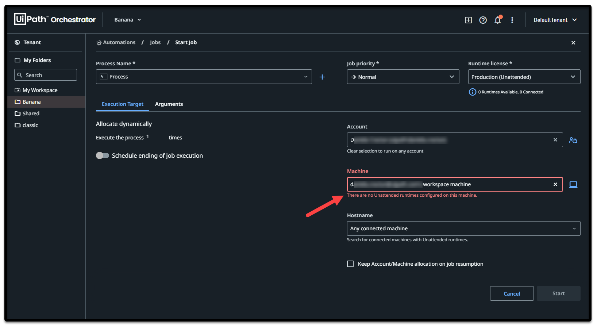Expand the DefaultTenant menu
The height and width of the screenshot is (327, 597).
point(555,20)
